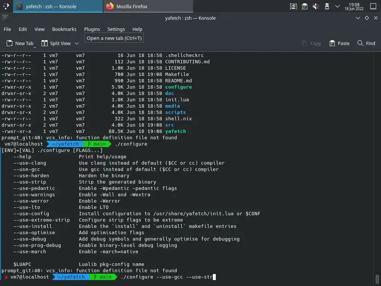Open the clock showing 19:08
This screenshot has height=286, width=381.
[x=354, y=7]
